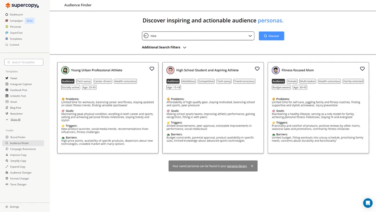Image resolution: width=376 pixels, height=212 pixels.
Task: Click the Search Templates input field
Action: click(x=24, y=62)
